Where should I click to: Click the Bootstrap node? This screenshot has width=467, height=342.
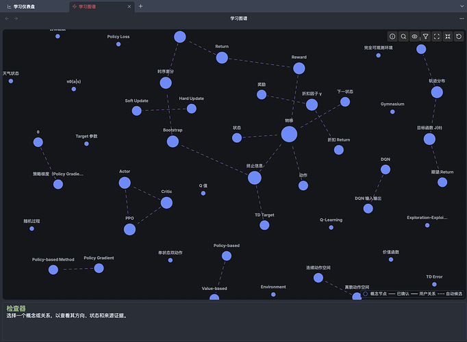(x=173, y=142)
